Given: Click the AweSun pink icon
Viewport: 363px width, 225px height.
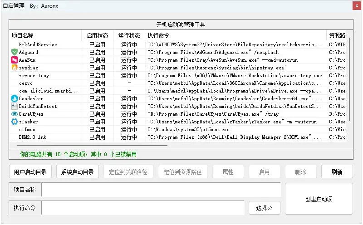Looking at the screenshot, I should click(x=15, y=60).
